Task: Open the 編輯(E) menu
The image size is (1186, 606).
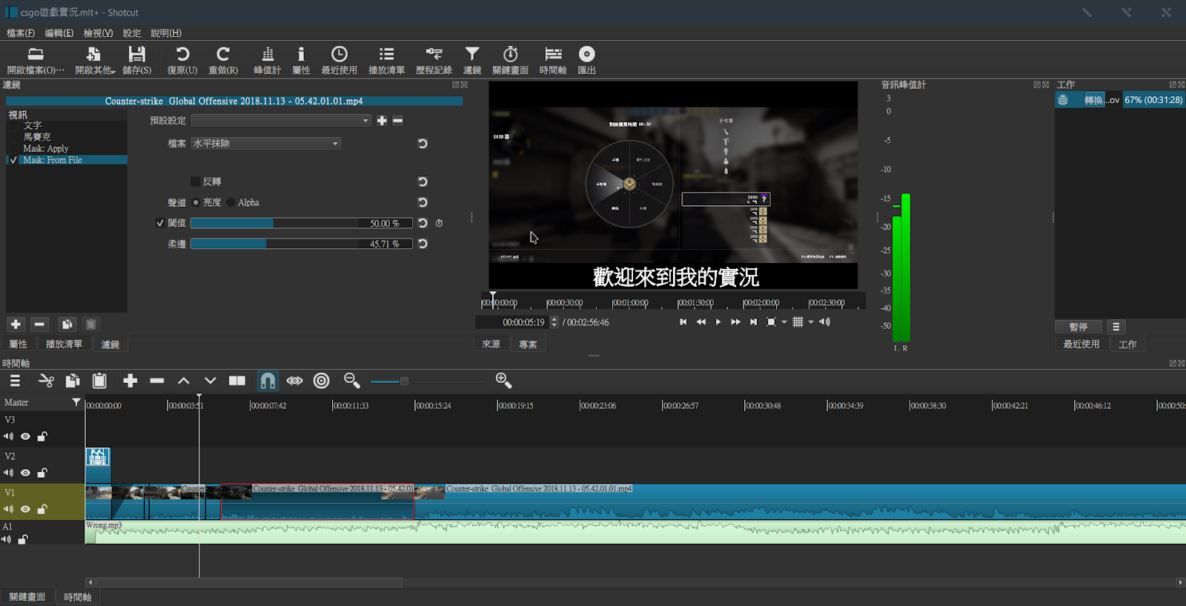Action: pyautogui.click(x=59, y=33)
